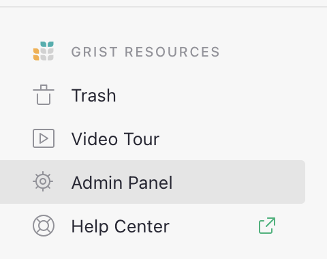Open the Help Center link text
The width and height of the screenshot is (327, 259).
121,226
